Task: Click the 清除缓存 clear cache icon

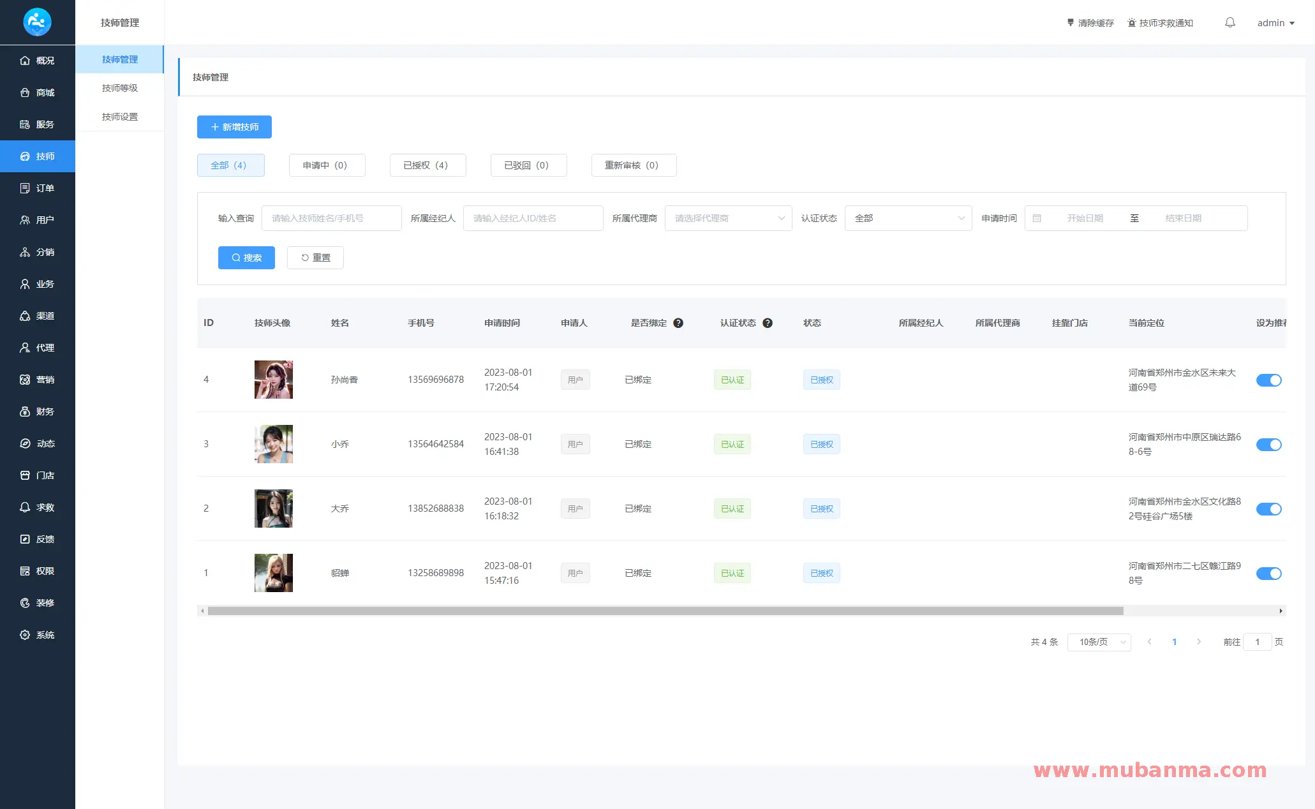Action: click(1071, 22)
